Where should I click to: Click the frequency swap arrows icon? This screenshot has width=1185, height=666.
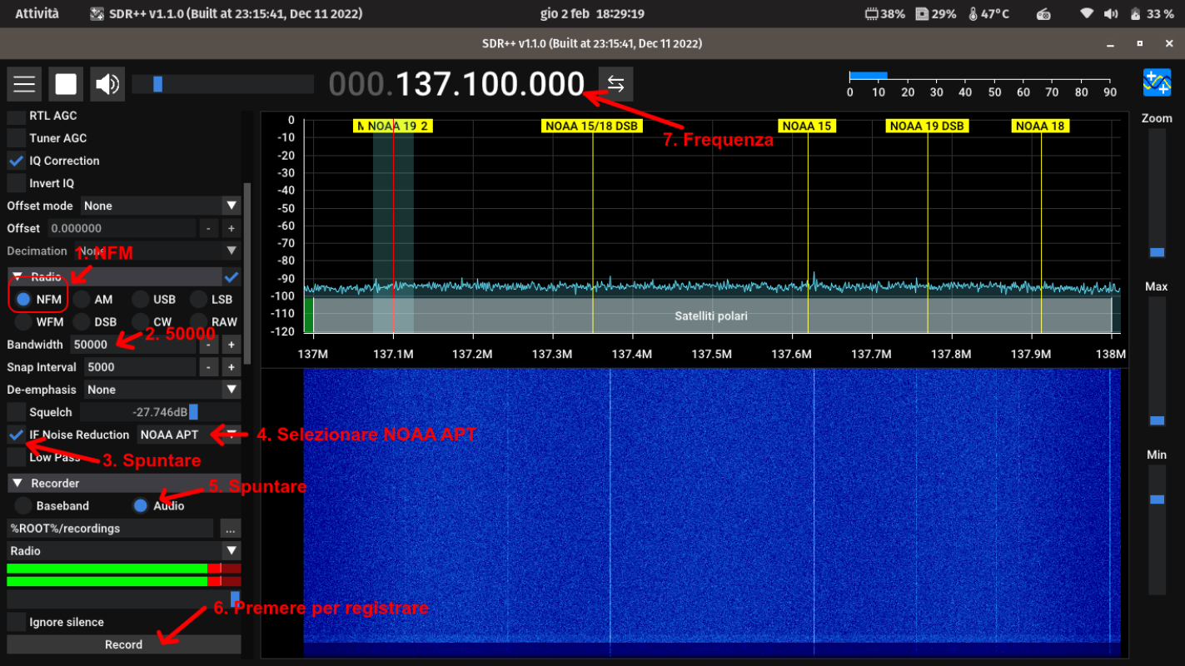615,84
